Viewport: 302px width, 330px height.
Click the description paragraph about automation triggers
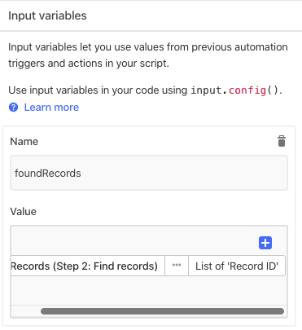tap(148, 55)
